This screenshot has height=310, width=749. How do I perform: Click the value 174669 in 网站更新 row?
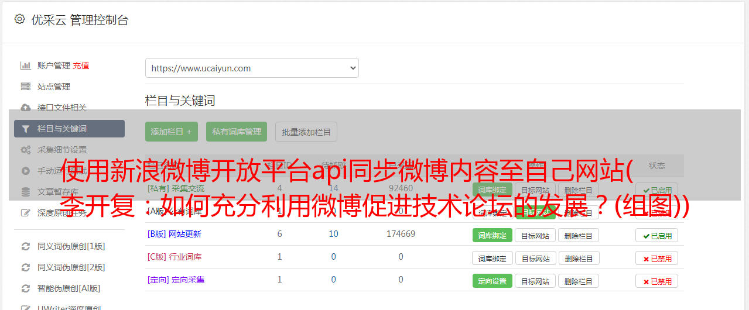401,234
